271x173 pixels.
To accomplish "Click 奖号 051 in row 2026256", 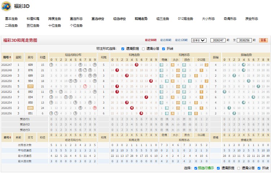I will (30, 113).
